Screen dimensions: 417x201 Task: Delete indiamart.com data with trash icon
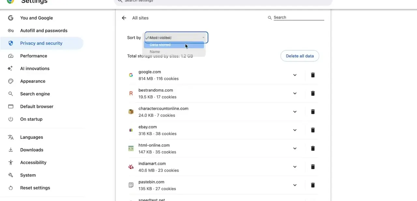[313, 167]
